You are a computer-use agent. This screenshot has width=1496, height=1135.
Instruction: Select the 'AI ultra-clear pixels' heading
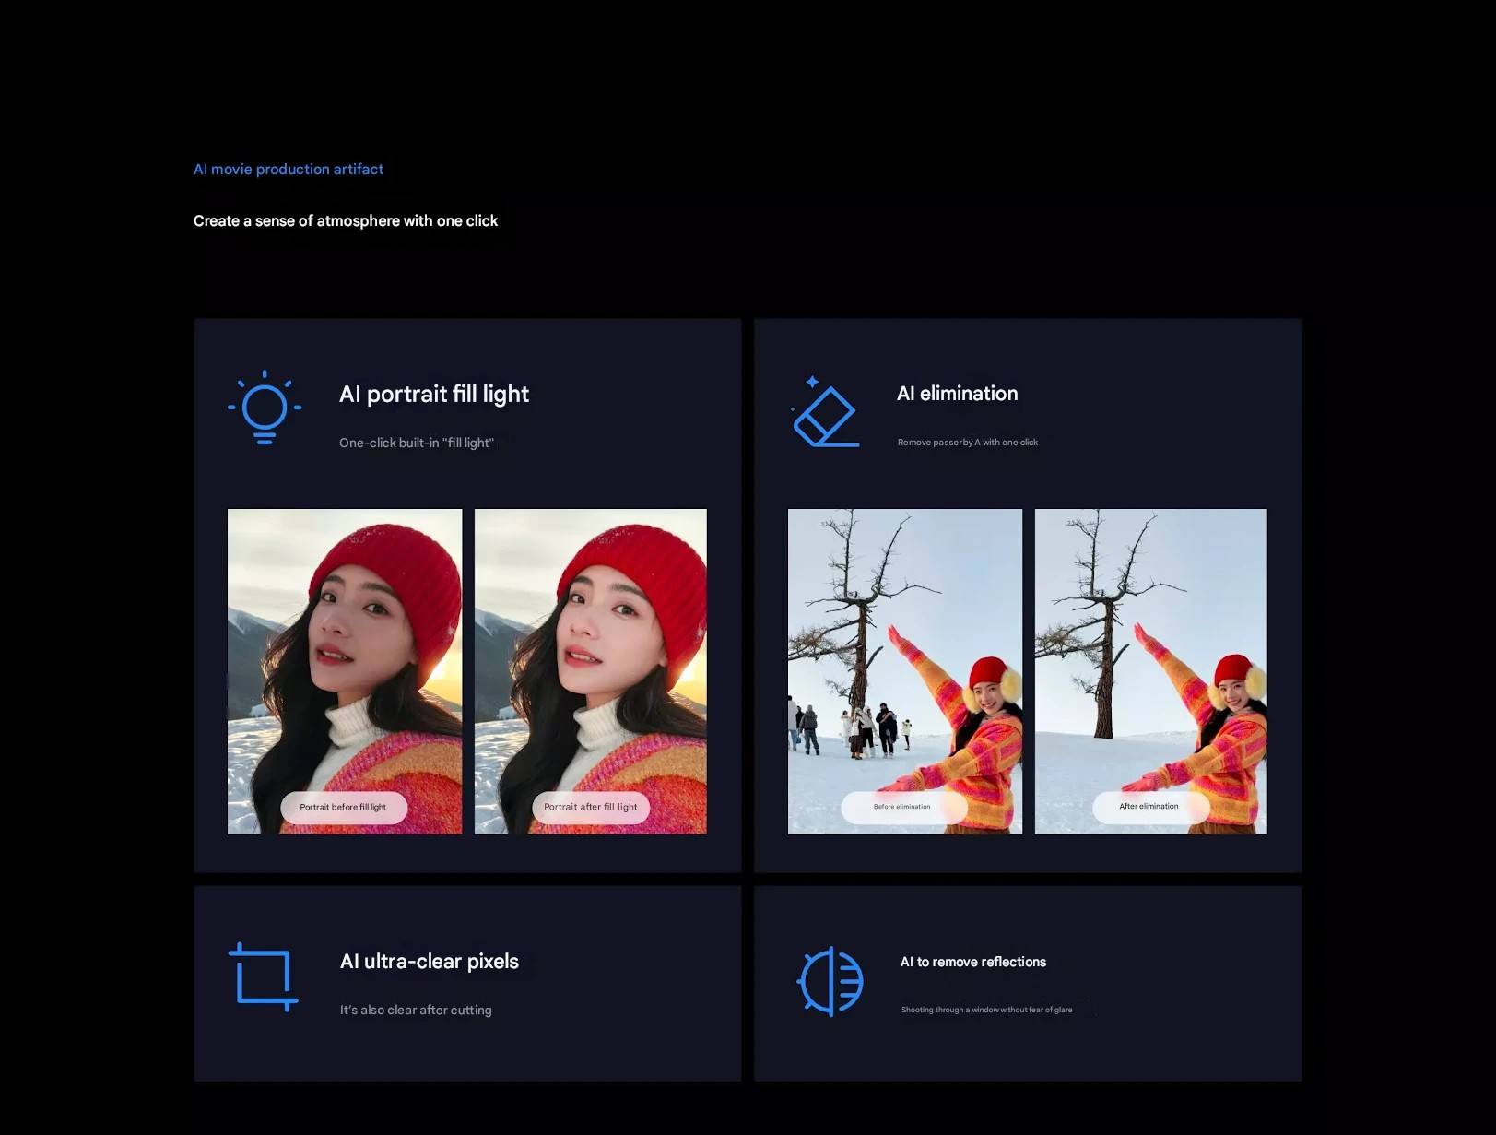click(429, 962)
